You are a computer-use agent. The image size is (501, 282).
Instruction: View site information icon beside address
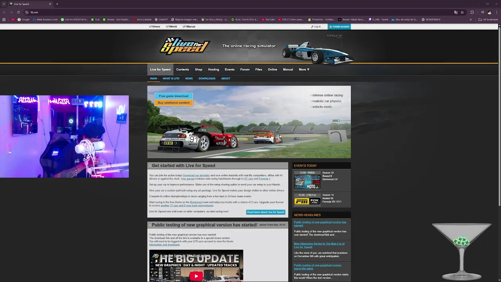pyautogui.click(x=27, y=12)
